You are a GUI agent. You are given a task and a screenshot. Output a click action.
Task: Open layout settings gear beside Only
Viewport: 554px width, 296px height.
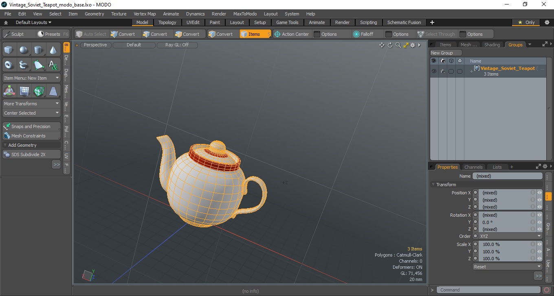point(547,22)
